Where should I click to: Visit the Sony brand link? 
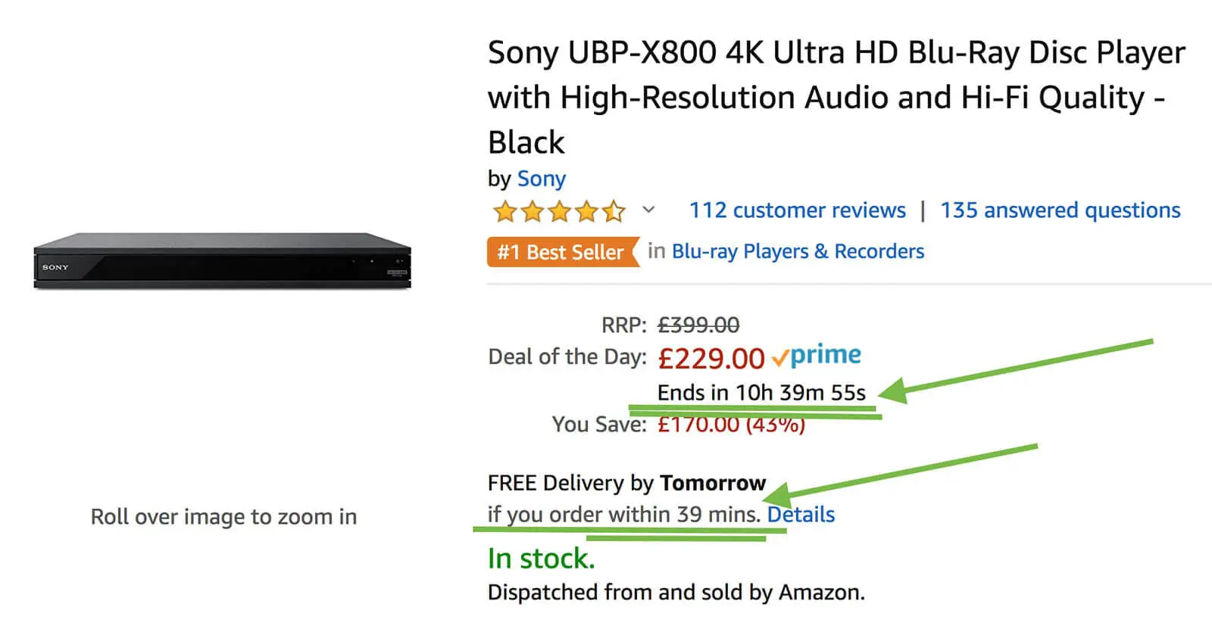pyautogui.click(x=541, y=179)
